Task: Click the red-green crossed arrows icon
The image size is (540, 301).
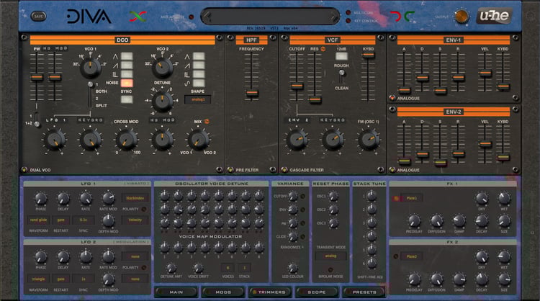Action: click(138, 16)
